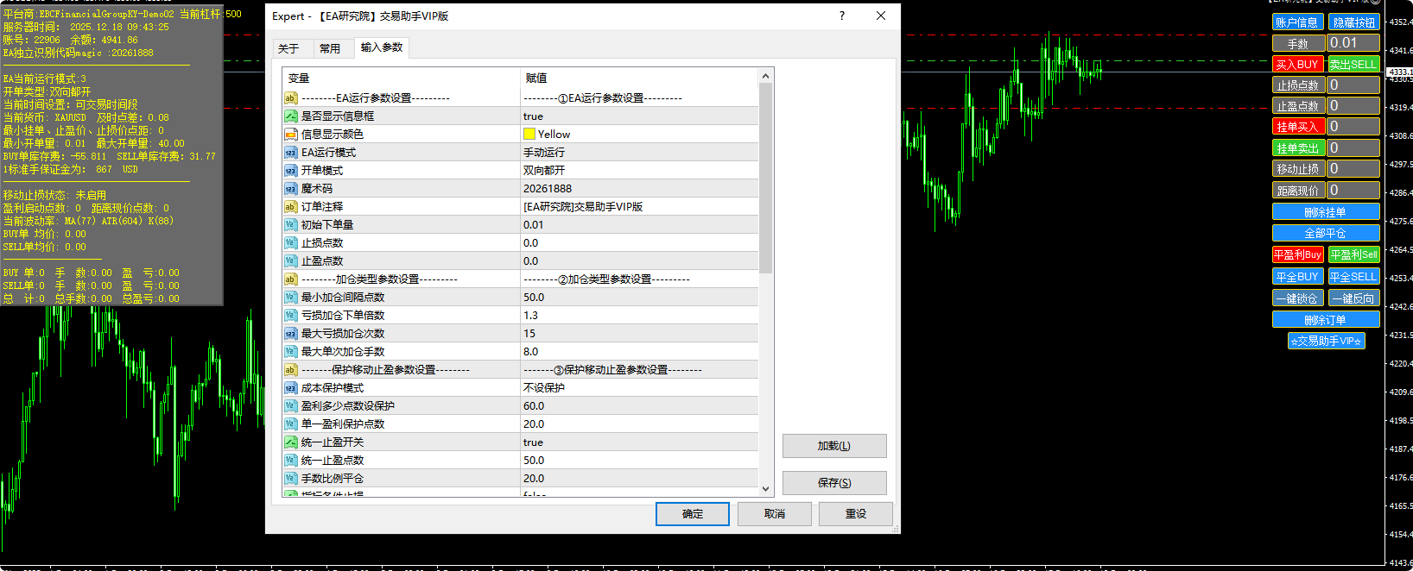Click the scroll down arrow of parameter list
1413x571 pixels.
point(765,489)
